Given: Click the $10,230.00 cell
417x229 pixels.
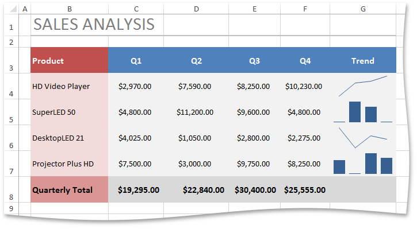Looking at the screenshot, I should (x=304, y=86).
